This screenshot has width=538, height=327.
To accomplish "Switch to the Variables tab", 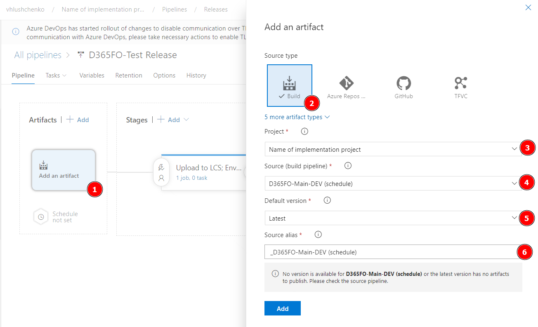I will click(92, 75).
